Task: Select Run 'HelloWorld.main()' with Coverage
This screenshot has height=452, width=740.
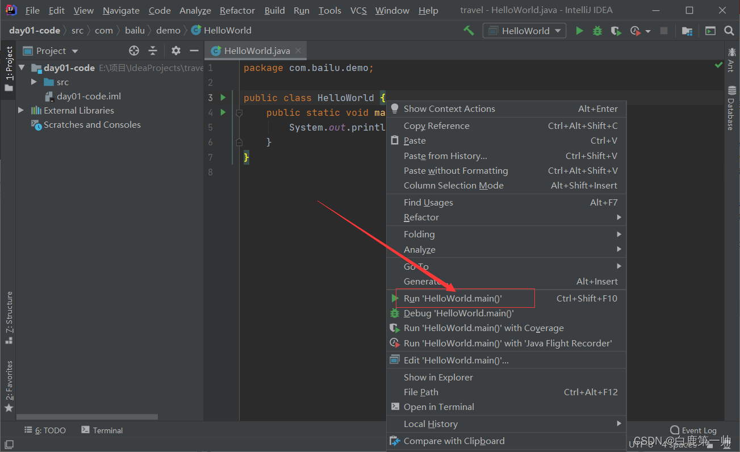Action: (506, 328)
